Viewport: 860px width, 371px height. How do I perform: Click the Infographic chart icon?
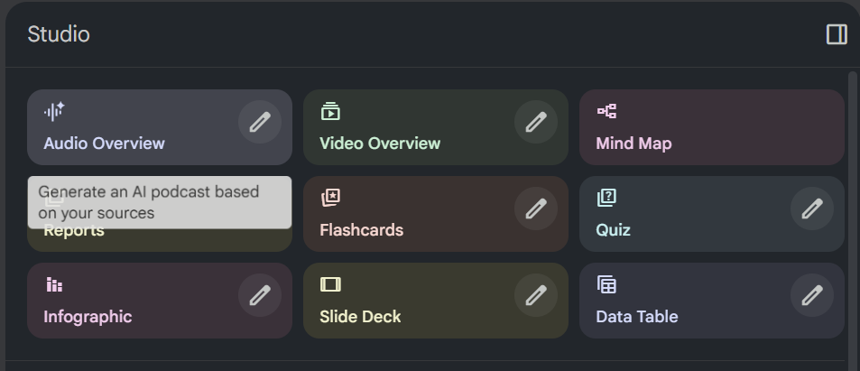54,285
